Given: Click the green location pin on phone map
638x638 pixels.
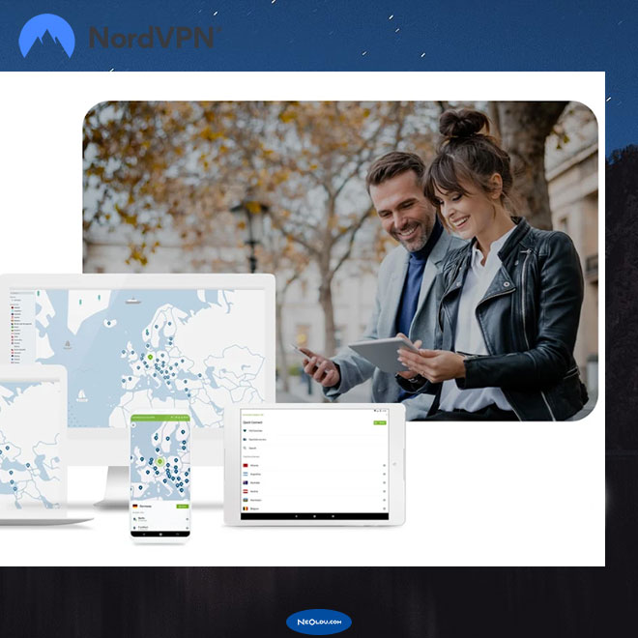Looking at the screenshot, I should pos(159,461).
